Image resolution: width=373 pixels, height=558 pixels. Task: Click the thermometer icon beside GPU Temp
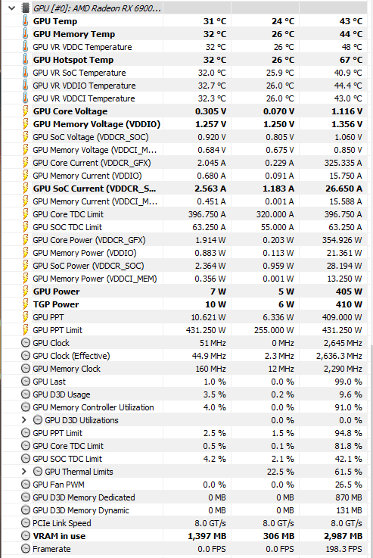[25, 21]
